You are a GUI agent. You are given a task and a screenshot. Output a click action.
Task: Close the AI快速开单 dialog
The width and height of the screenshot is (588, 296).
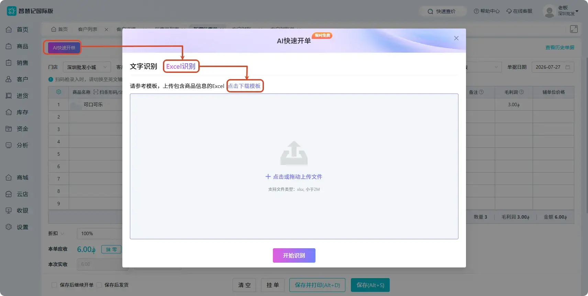coord(456,38)
